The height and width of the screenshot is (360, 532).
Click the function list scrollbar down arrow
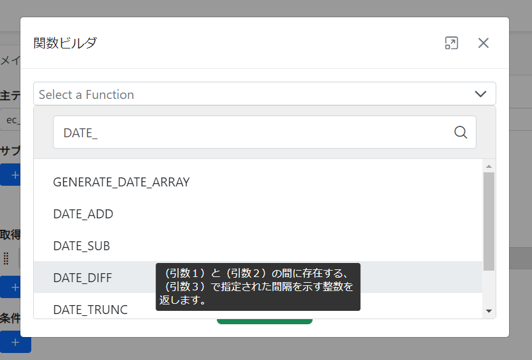coord(489,311)
